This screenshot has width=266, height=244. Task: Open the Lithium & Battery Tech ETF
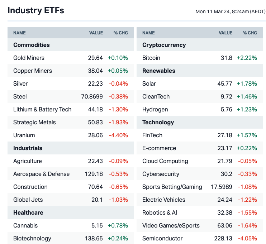pos(42,109)
